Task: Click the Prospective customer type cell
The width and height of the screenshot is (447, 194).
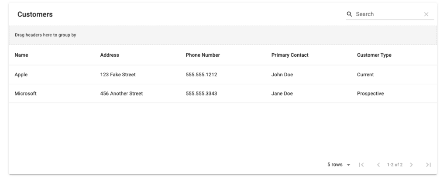Action: (370, 93)
